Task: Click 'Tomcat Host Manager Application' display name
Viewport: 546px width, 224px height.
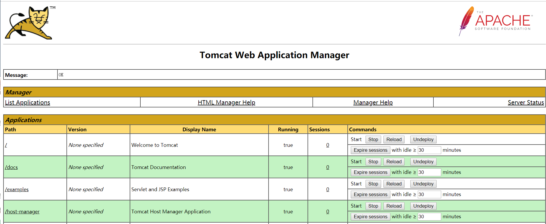Action: [x=171, y=212]
